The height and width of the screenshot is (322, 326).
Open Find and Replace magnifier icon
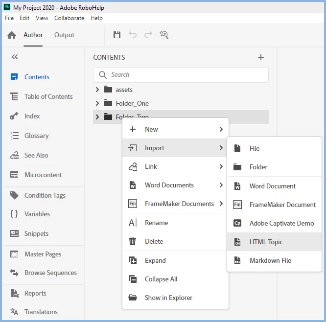164,35
